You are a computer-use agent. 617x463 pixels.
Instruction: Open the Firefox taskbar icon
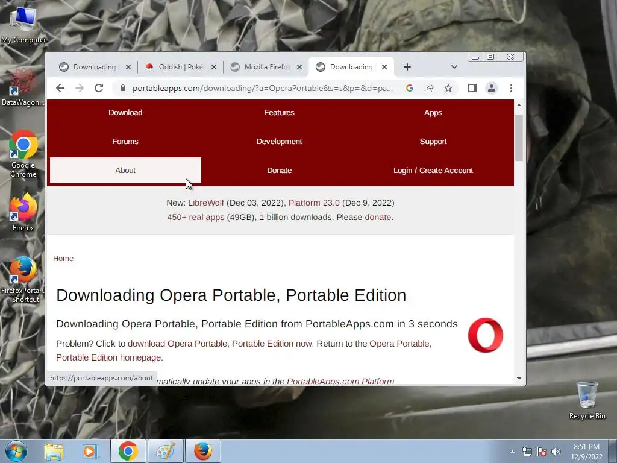pos(202,451)
